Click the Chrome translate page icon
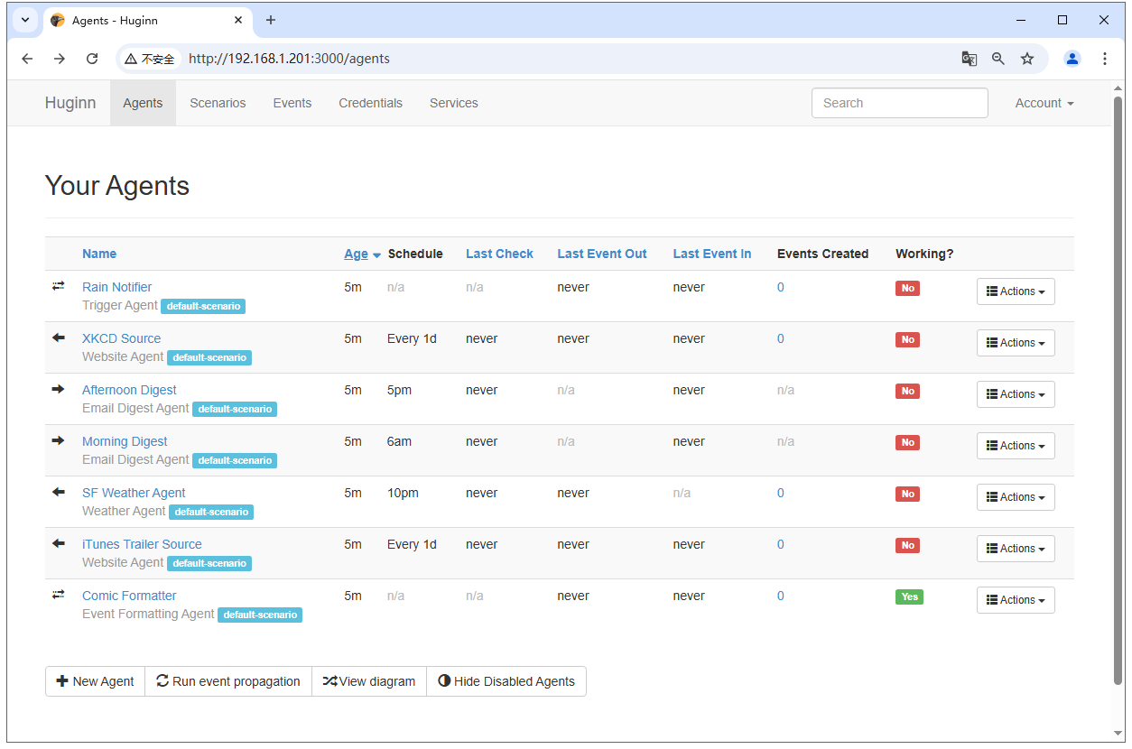 [970, 59]
